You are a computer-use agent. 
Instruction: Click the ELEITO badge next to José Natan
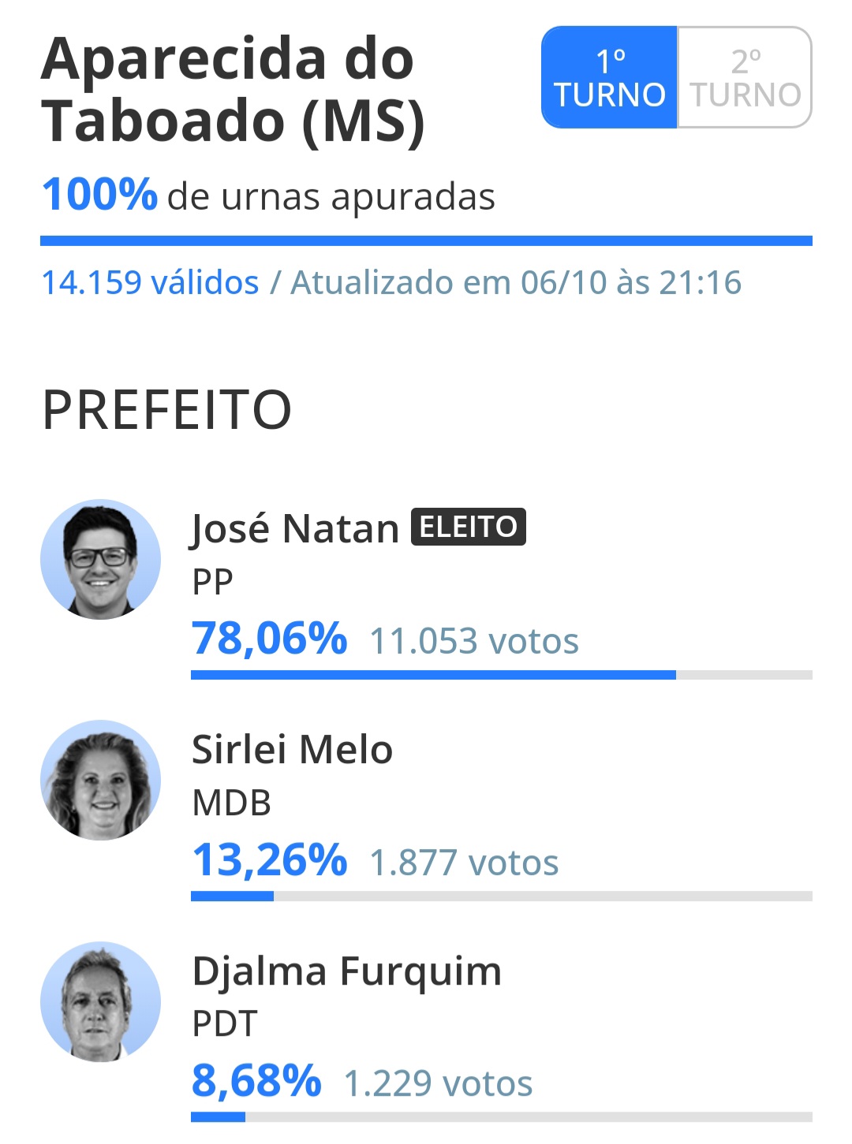(468, 527)
